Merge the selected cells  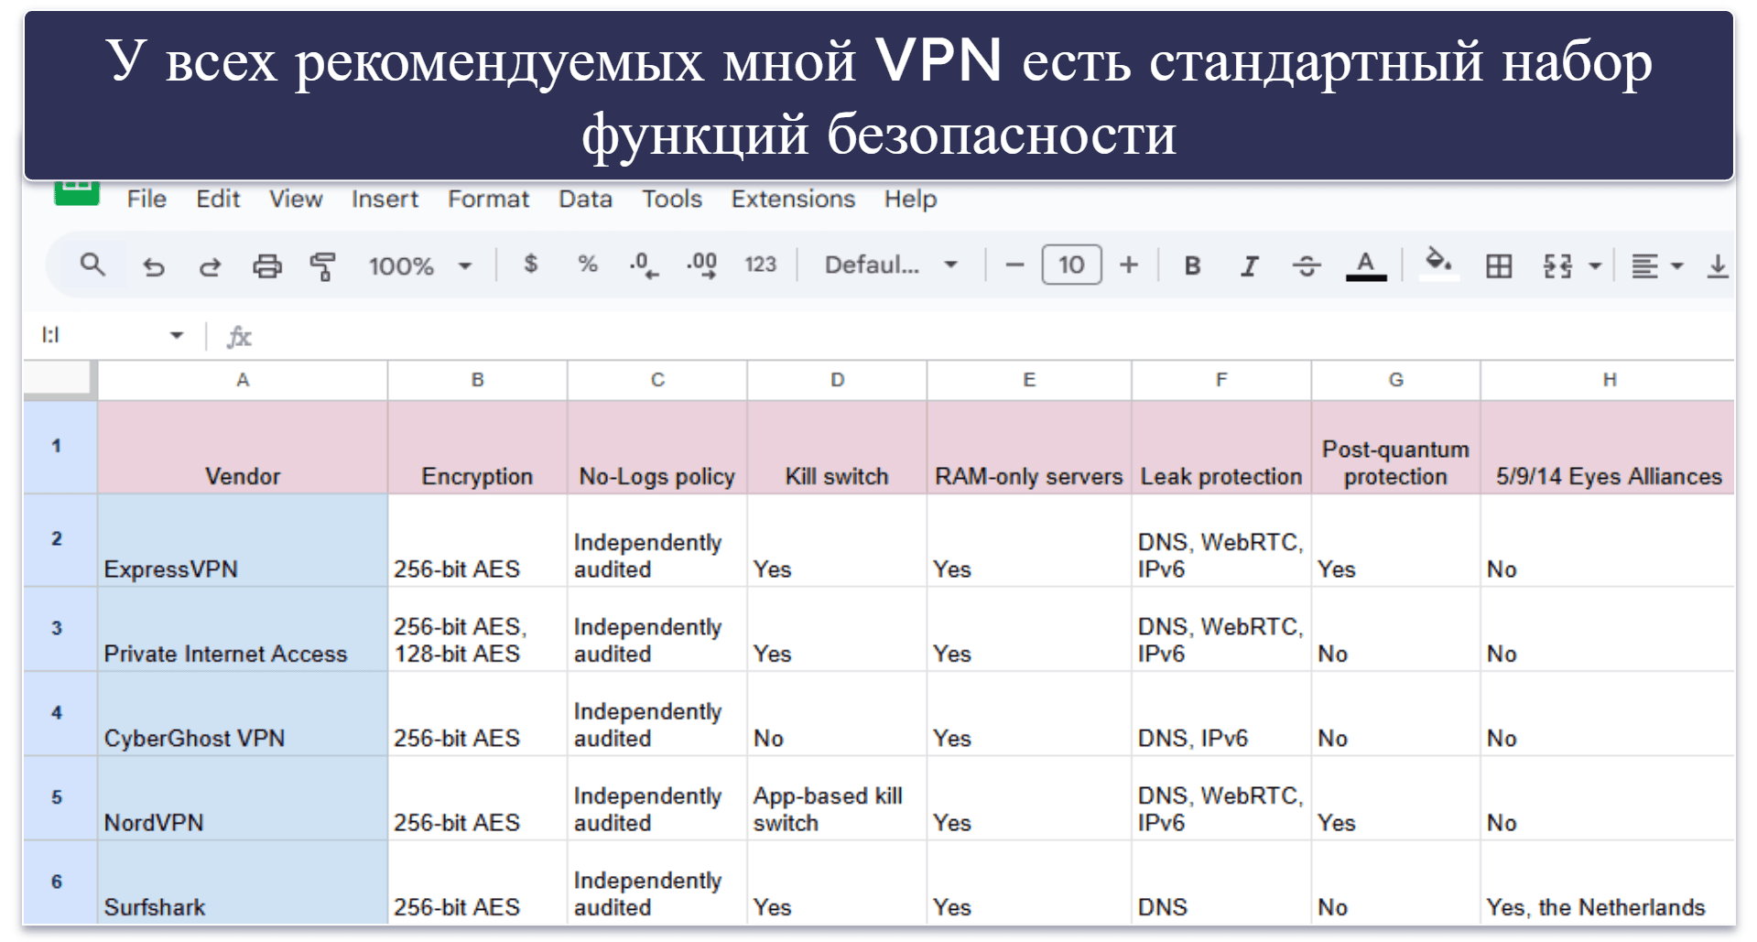(1557, 266)
